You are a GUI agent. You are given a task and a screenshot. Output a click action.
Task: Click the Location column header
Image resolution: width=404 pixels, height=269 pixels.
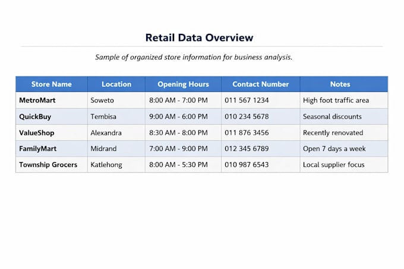pyautogui.click(x=116, y=84)
